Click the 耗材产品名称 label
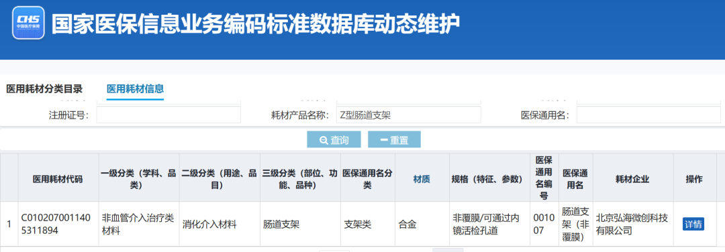This screenshot has width=725, height=252. pos(300,115)
